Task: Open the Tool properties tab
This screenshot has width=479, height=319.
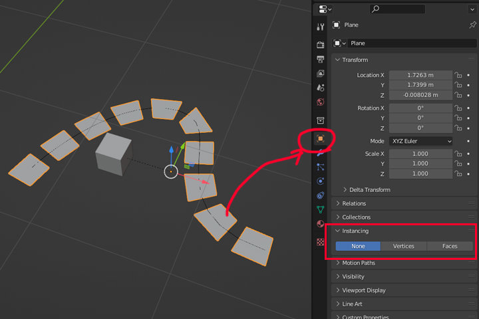Action: (x=320, y=27)
